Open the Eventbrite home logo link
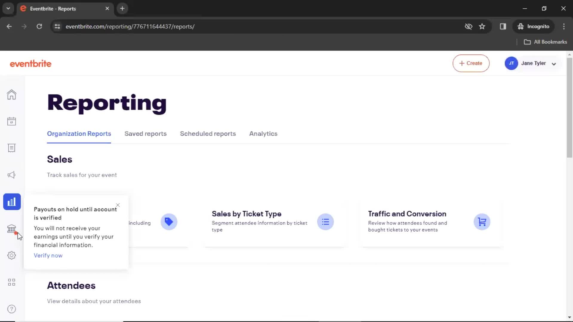Viewport: 573px width, 322px height. (31, 63)
